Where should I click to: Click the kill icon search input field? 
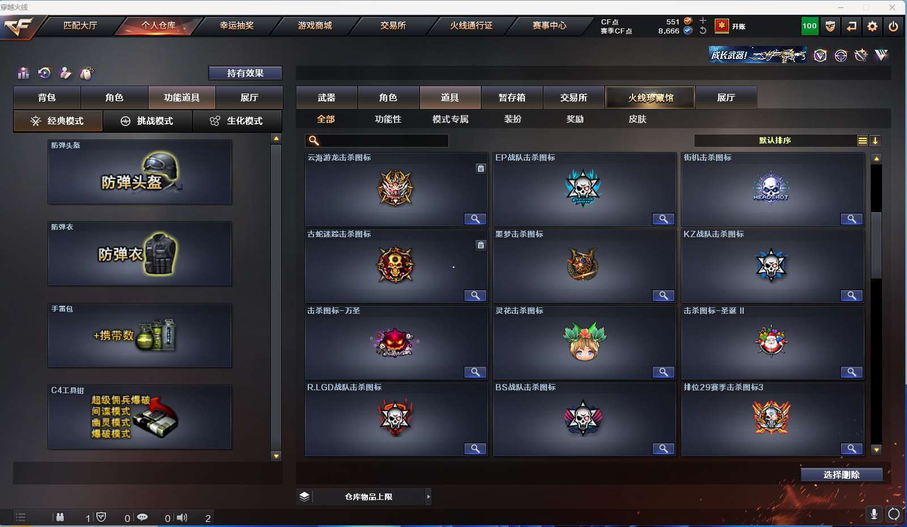coord(377,141)
